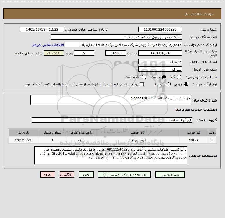Click the خروج exit button
225x218 pixels.
48,175
